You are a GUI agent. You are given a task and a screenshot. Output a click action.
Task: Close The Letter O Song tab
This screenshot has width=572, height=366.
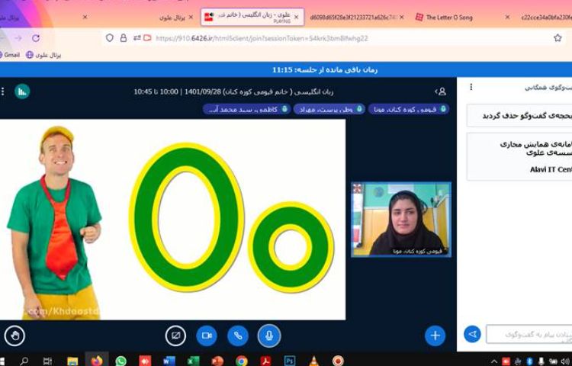[507, 17]
